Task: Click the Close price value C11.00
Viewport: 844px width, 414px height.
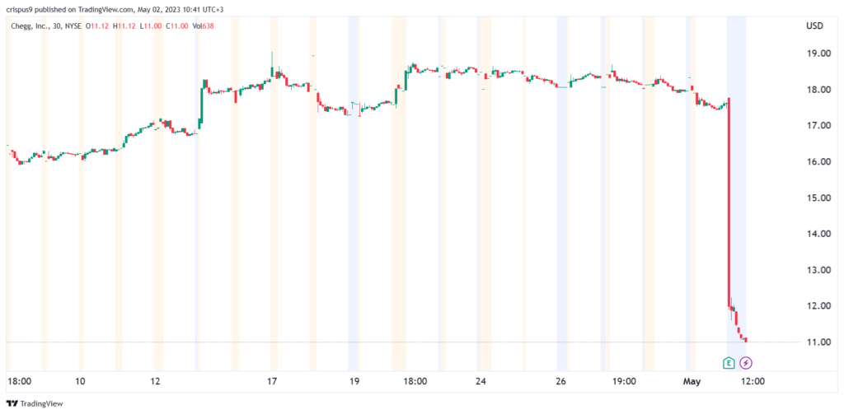Action: (x=180, y=26)
